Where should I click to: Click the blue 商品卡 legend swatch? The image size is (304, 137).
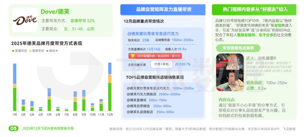[47, 51]
